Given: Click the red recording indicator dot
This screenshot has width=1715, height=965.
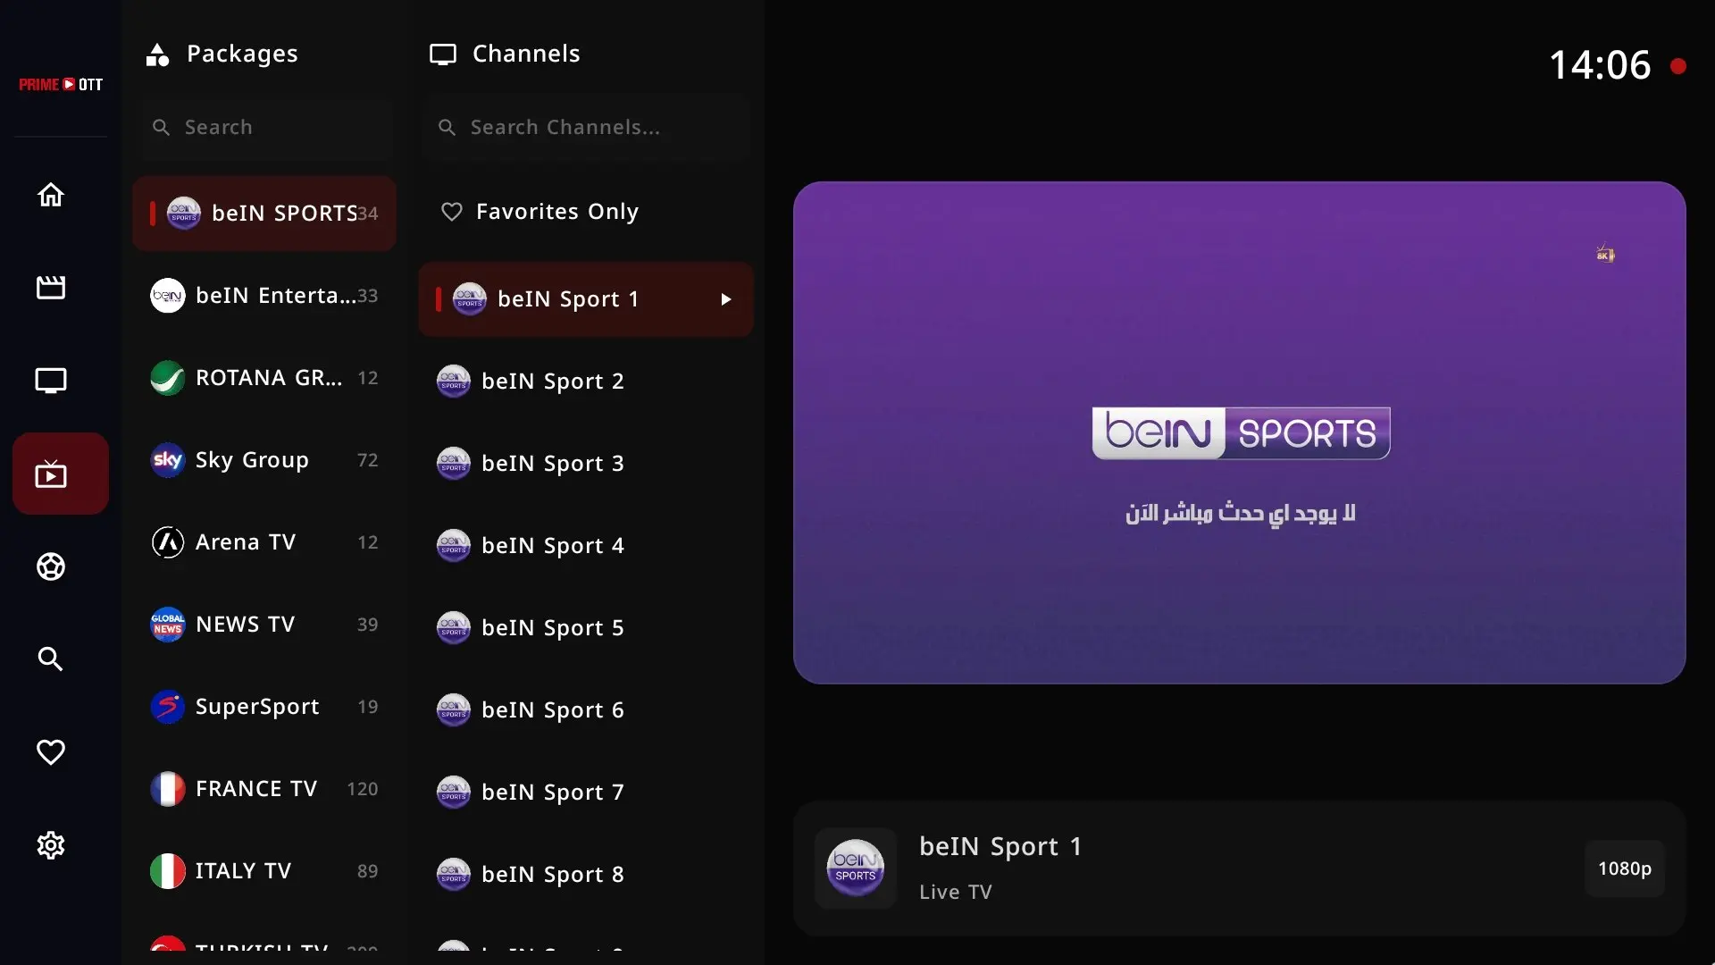Looking at the screenshot, I should pyautogui.click(x=1678, y=66).
